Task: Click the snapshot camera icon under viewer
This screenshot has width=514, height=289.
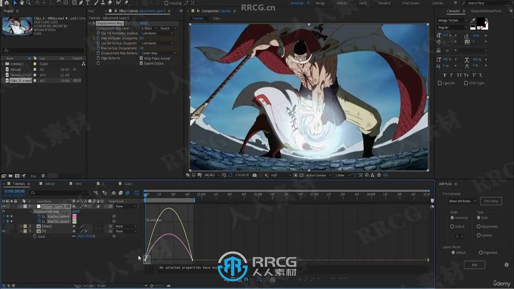Action: click(255, 175)
